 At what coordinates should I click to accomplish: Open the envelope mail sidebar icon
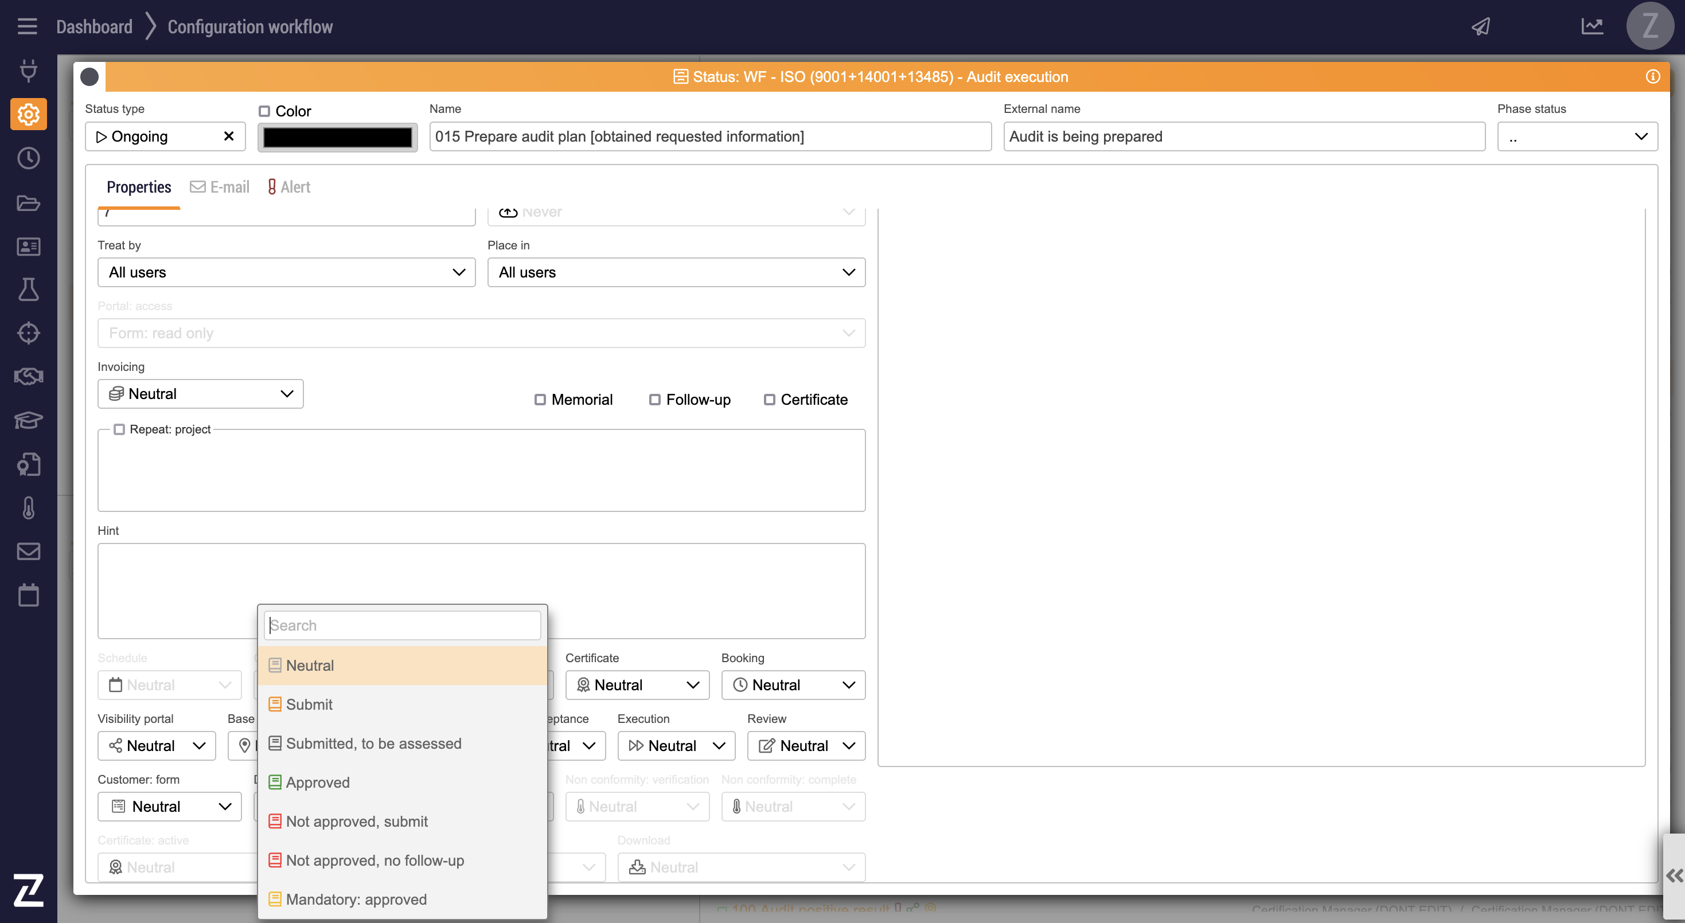coord(28,551)
